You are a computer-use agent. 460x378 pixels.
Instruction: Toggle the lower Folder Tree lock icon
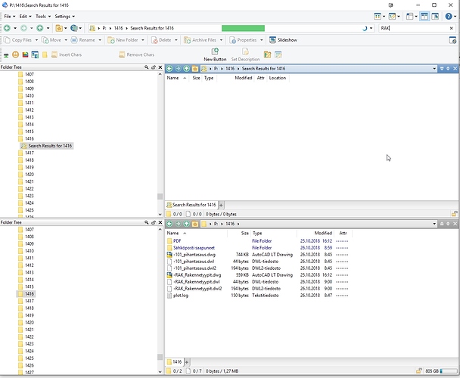[154, 222]
